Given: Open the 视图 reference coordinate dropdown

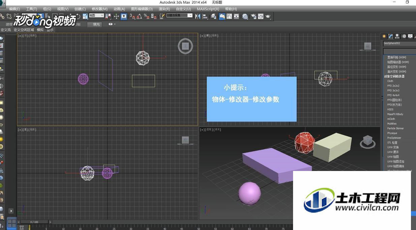Looking at the screenshot, I should click(97, 16).
